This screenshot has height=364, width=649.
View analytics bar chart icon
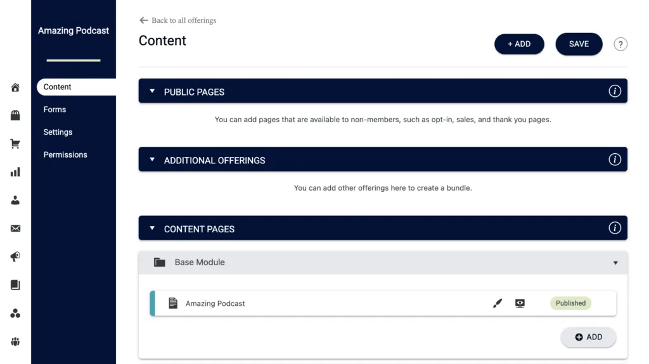pos(15,172)
